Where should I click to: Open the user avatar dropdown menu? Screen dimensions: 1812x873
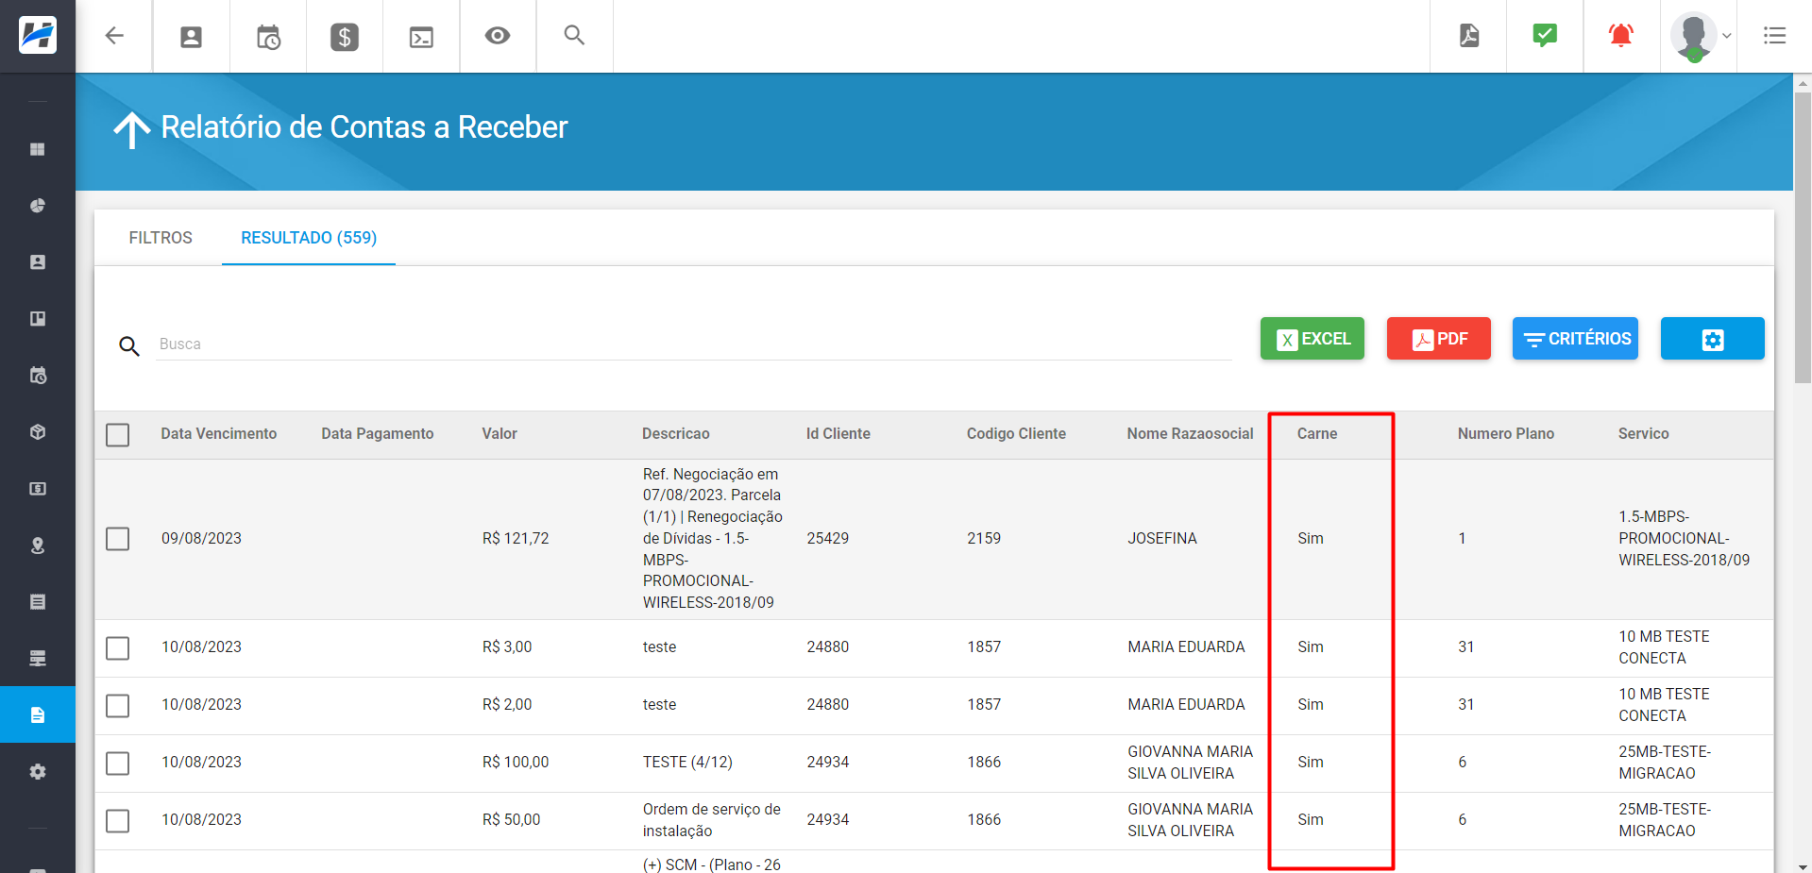point(1701,36)
